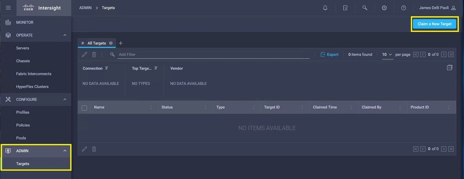Collapse the OPERATE section chevron
The height and width of the screenshot is (179, 464).
[65, 35]
